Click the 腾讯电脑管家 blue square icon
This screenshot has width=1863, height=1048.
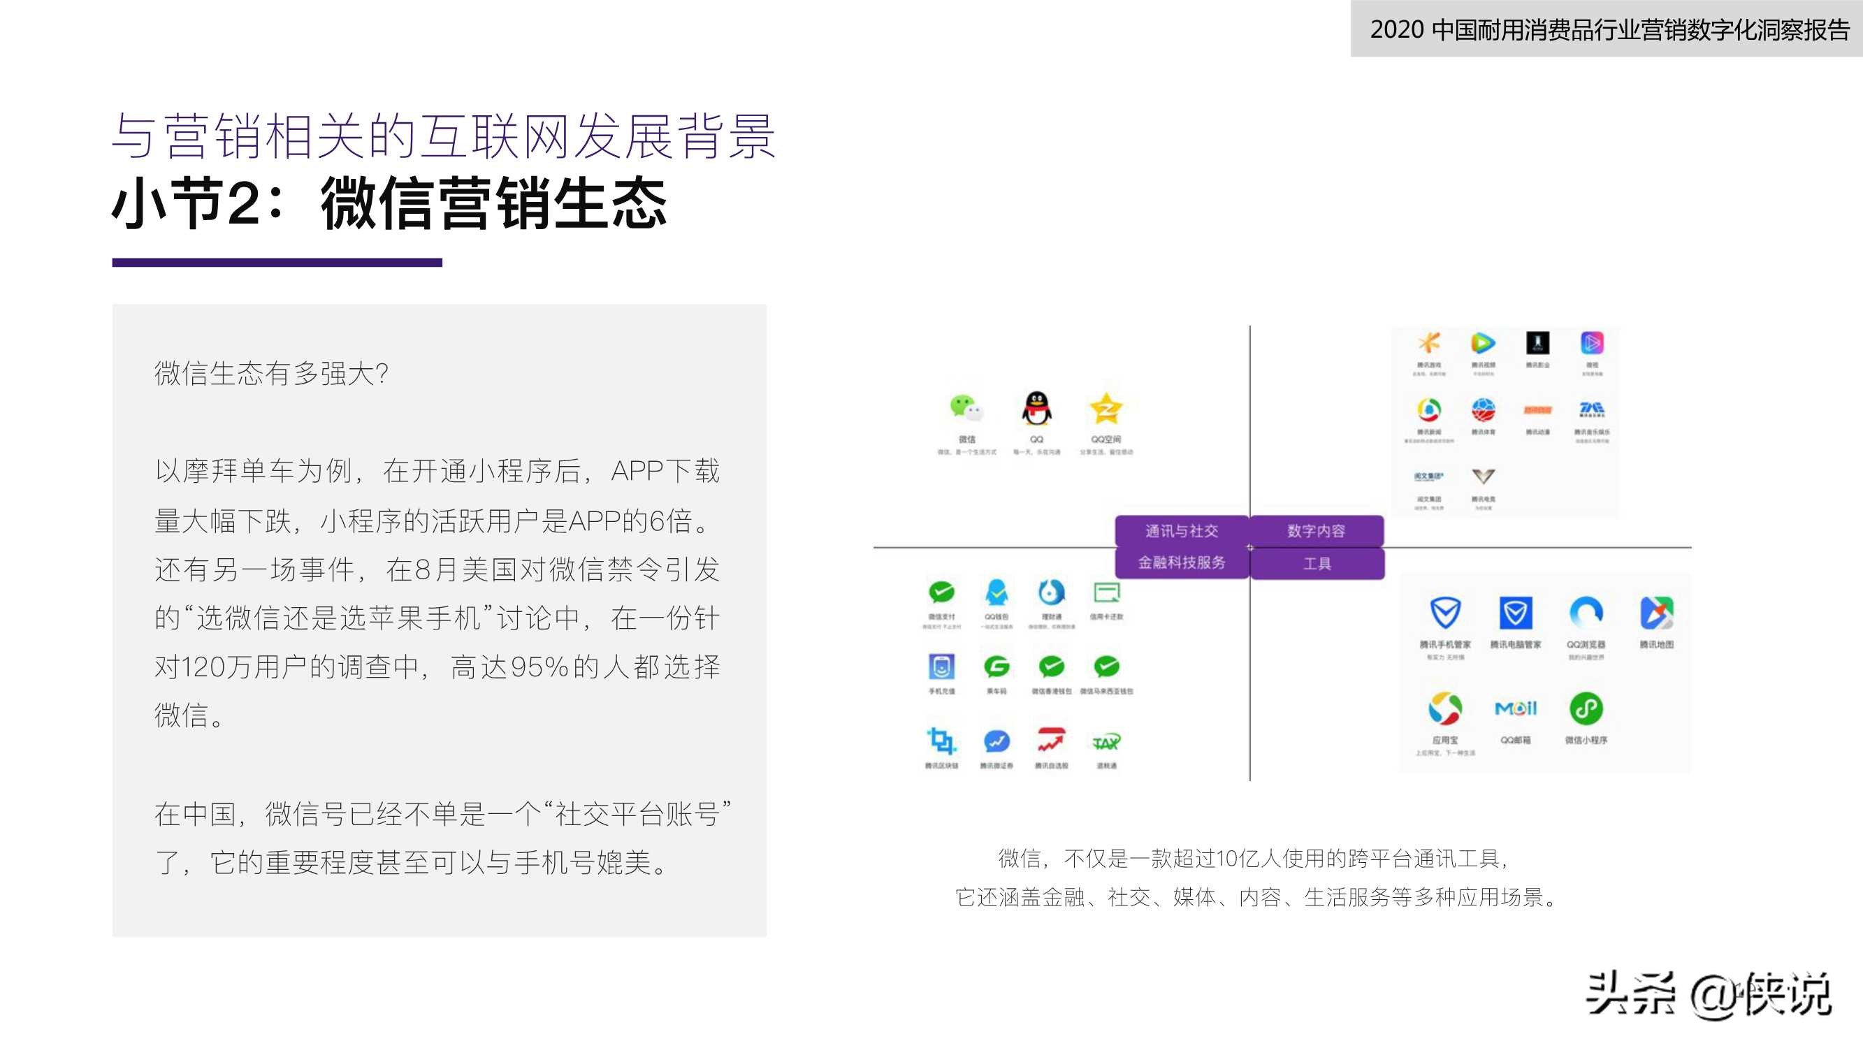(x=1516, y=613)
